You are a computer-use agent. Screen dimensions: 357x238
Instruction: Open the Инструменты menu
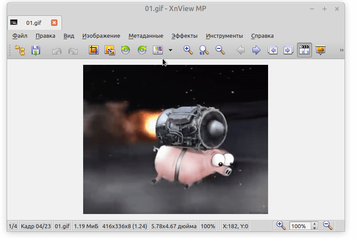(x=224, y=36)
